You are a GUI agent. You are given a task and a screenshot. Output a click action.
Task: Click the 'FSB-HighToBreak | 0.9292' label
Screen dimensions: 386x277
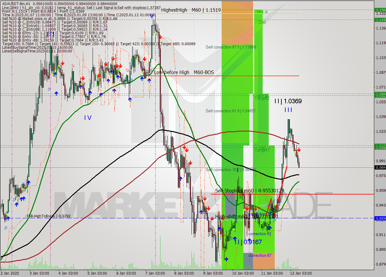tap(49, 216)
